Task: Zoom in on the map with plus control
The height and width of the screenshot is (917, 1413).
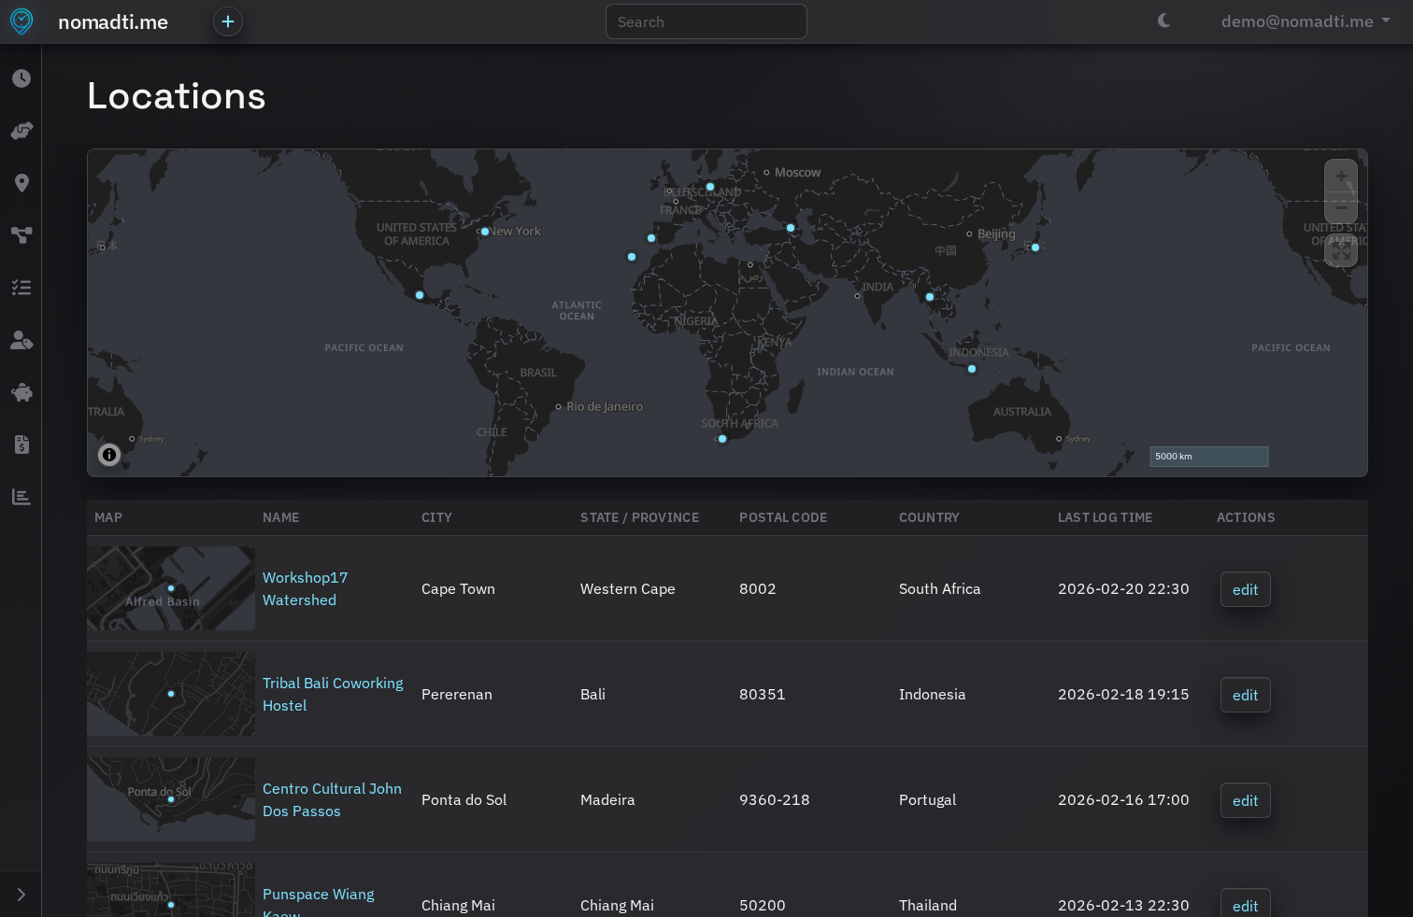Action: tap(1341, 176)
